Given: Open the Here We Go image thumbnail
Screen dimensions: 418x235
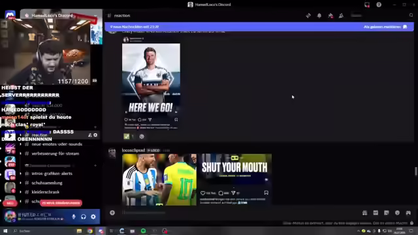Looking at the screenshot, I should (x=151, y=86).
